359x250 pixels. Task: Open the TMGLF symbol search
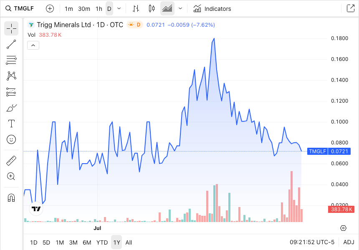click(20, 9)
